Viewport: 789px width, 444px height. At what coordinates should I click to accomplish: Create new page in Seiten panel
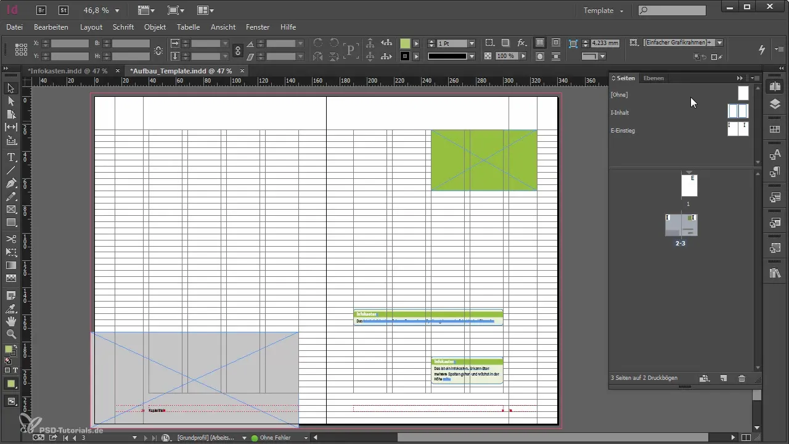[x=724, y=378]
